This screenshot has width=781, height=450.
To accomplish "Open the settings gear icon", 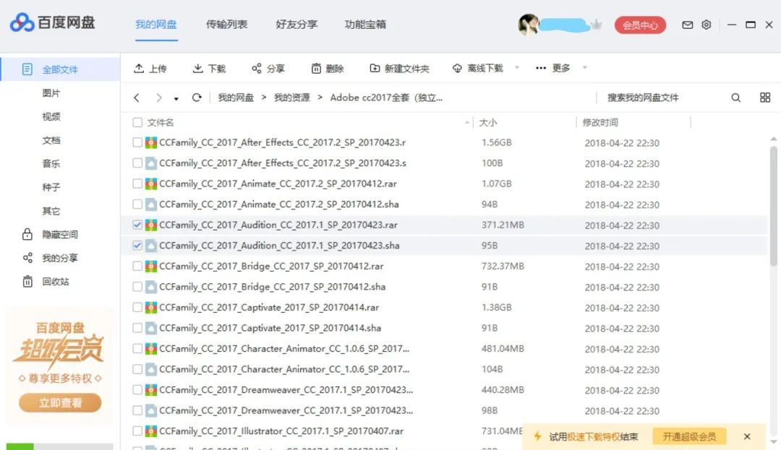I will (707, 25).
